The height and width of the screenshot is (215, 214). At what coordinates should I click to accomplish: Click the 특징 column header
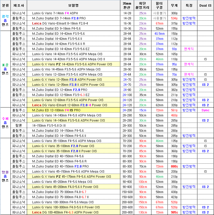(189, 5)
